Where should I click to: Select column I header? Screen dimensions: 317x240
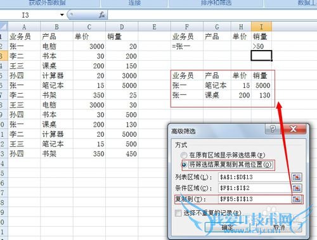[x=261, y=27]
